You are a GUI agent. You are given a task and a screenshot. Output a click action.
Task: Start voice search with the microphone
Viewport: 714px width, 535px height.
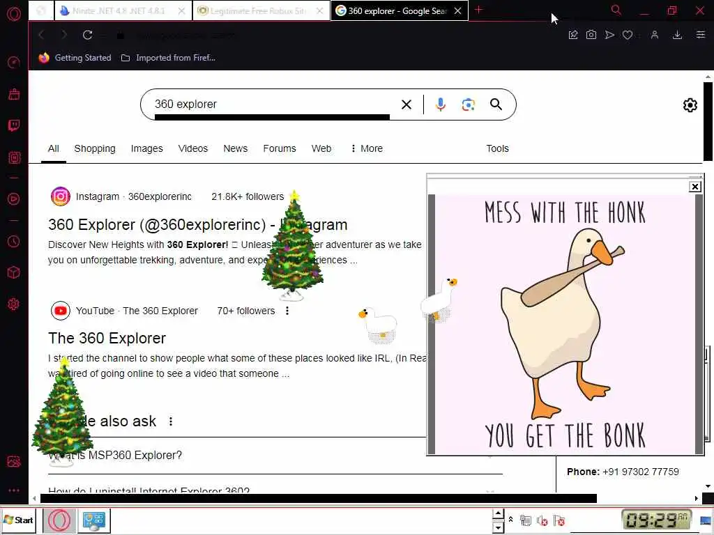pos(441,104)
